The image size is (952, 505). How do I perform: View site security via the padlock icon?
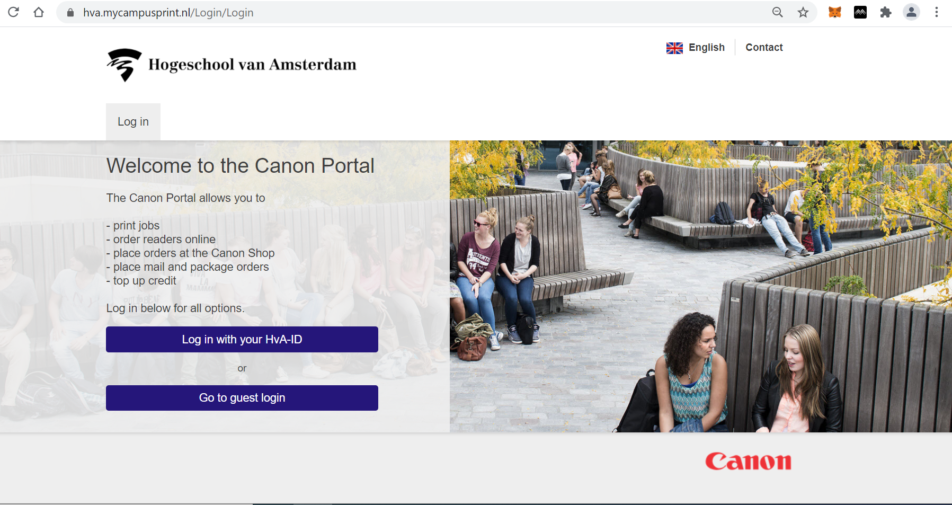[70, 12]
